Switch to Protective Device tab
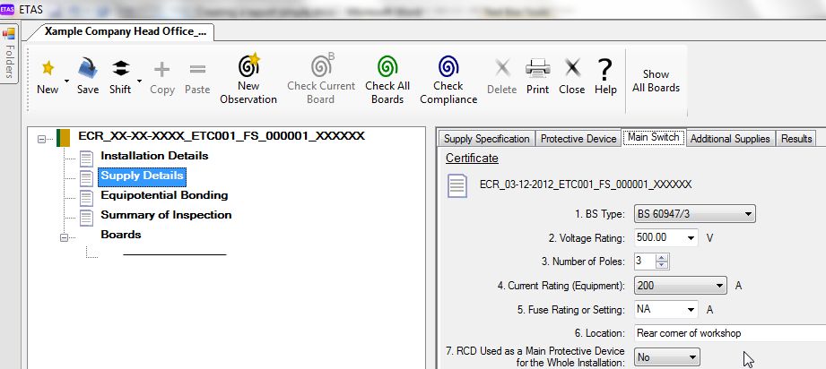This screenshot has width=826, height=369. [x=578, y=139]
